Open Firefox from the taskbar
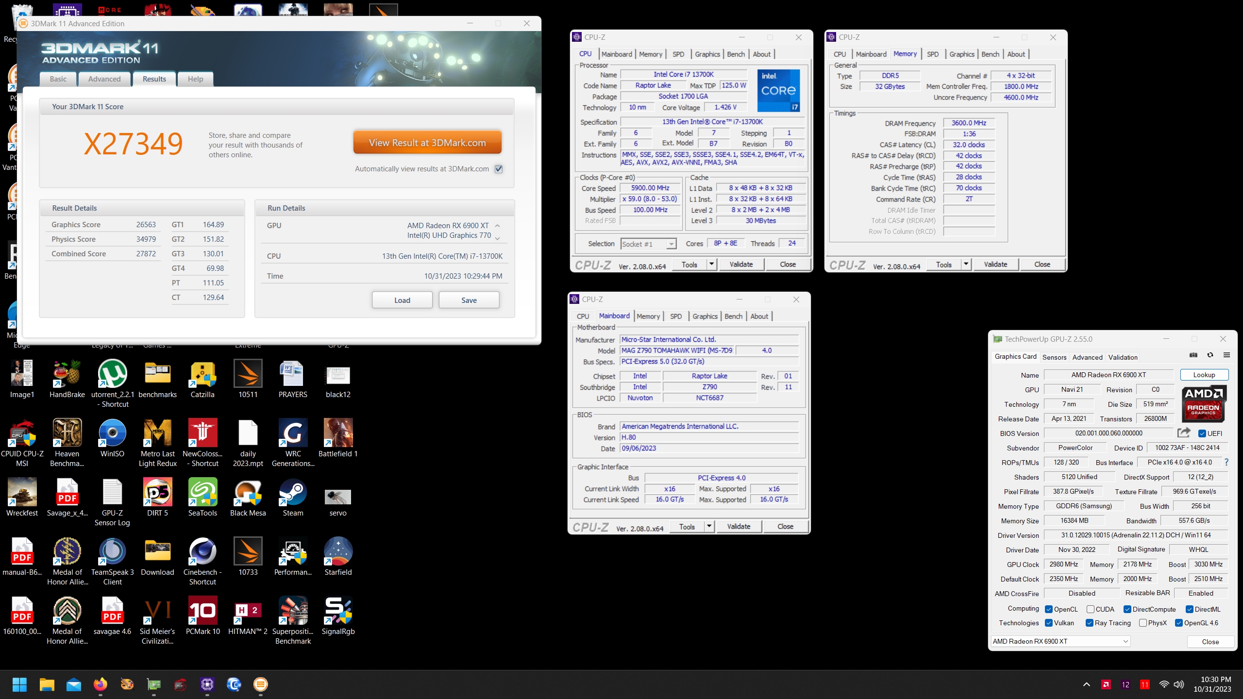 click(x=101, y=684)
